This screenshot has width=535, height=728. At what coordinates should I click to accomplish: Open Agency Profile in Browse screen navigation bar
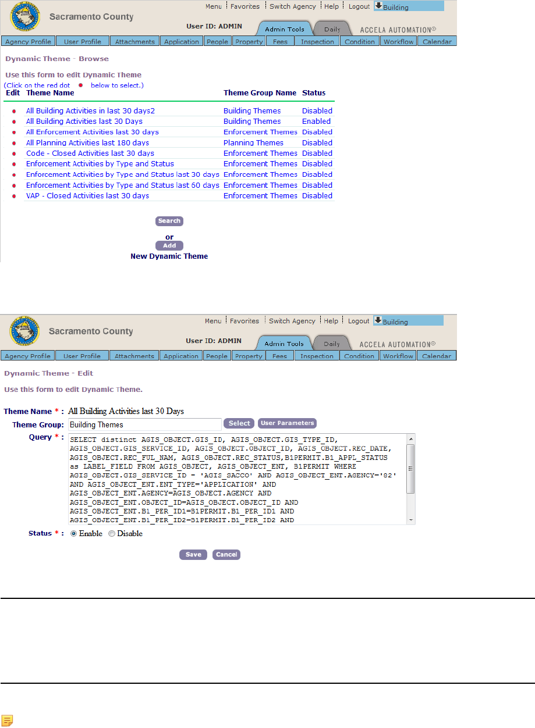pyautogui.click(x=28, y=41)
